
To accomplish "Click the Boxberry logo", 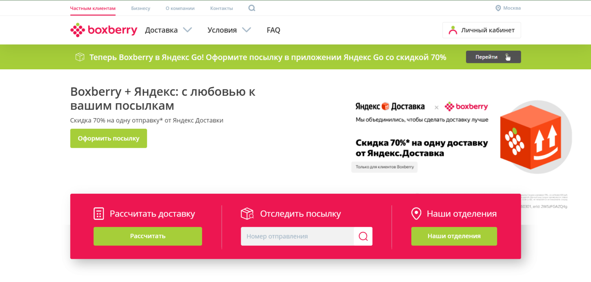I will [x=104, y=30].
